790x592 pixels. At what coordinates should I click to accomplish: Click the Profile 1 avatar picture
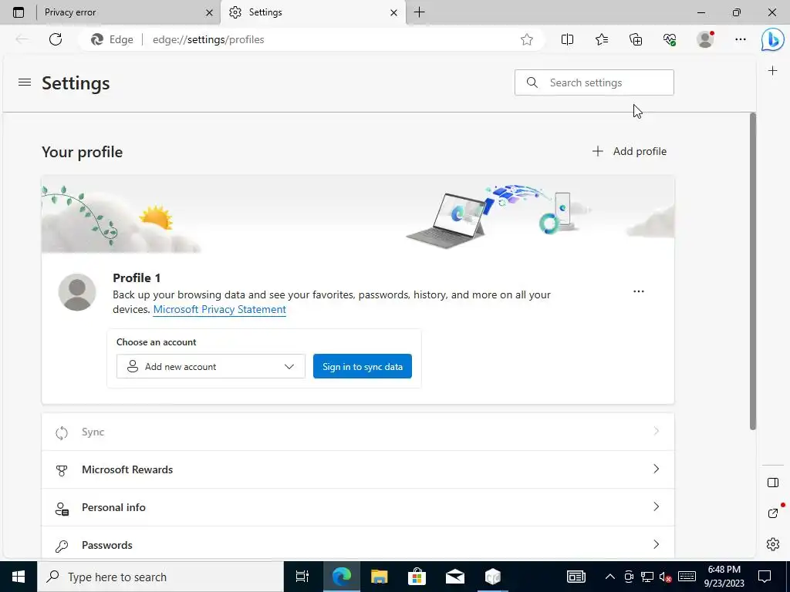tap(77, 292)
